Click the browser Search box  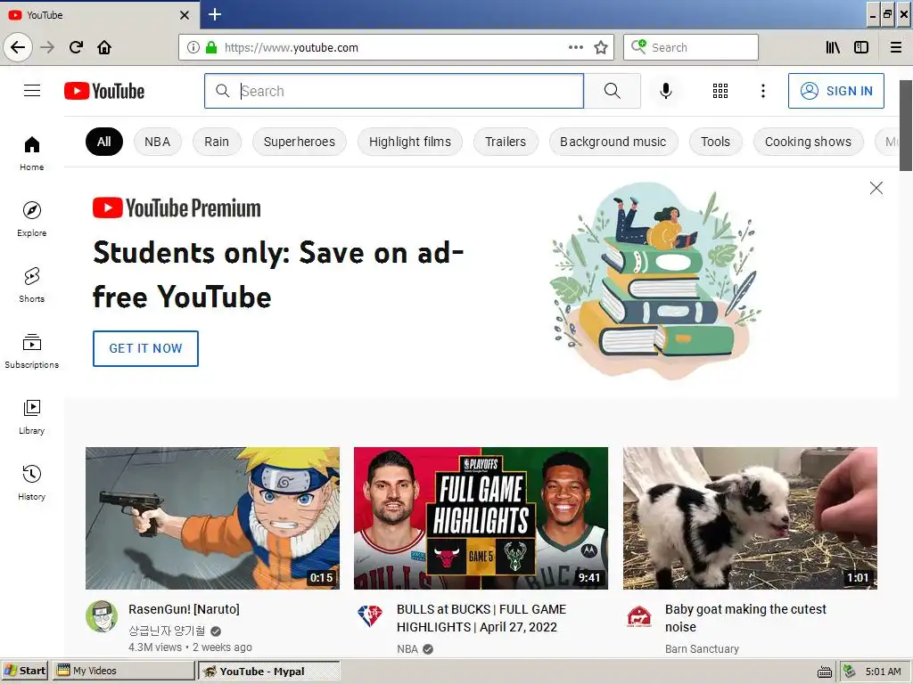(691, 47)
